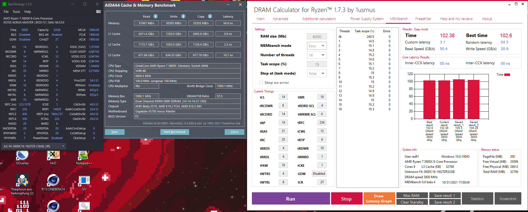Image resolution: width=528 pixels, height=212 pixels.
Task: Switch to MEMbench tab
Action: (399, 19)
